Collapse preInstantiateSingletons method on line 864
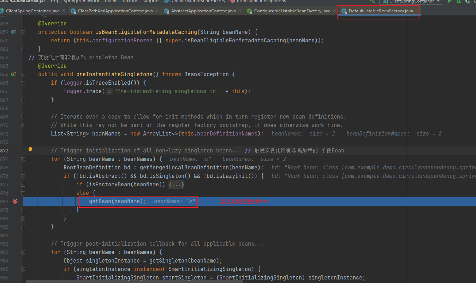 click(23, 74)
